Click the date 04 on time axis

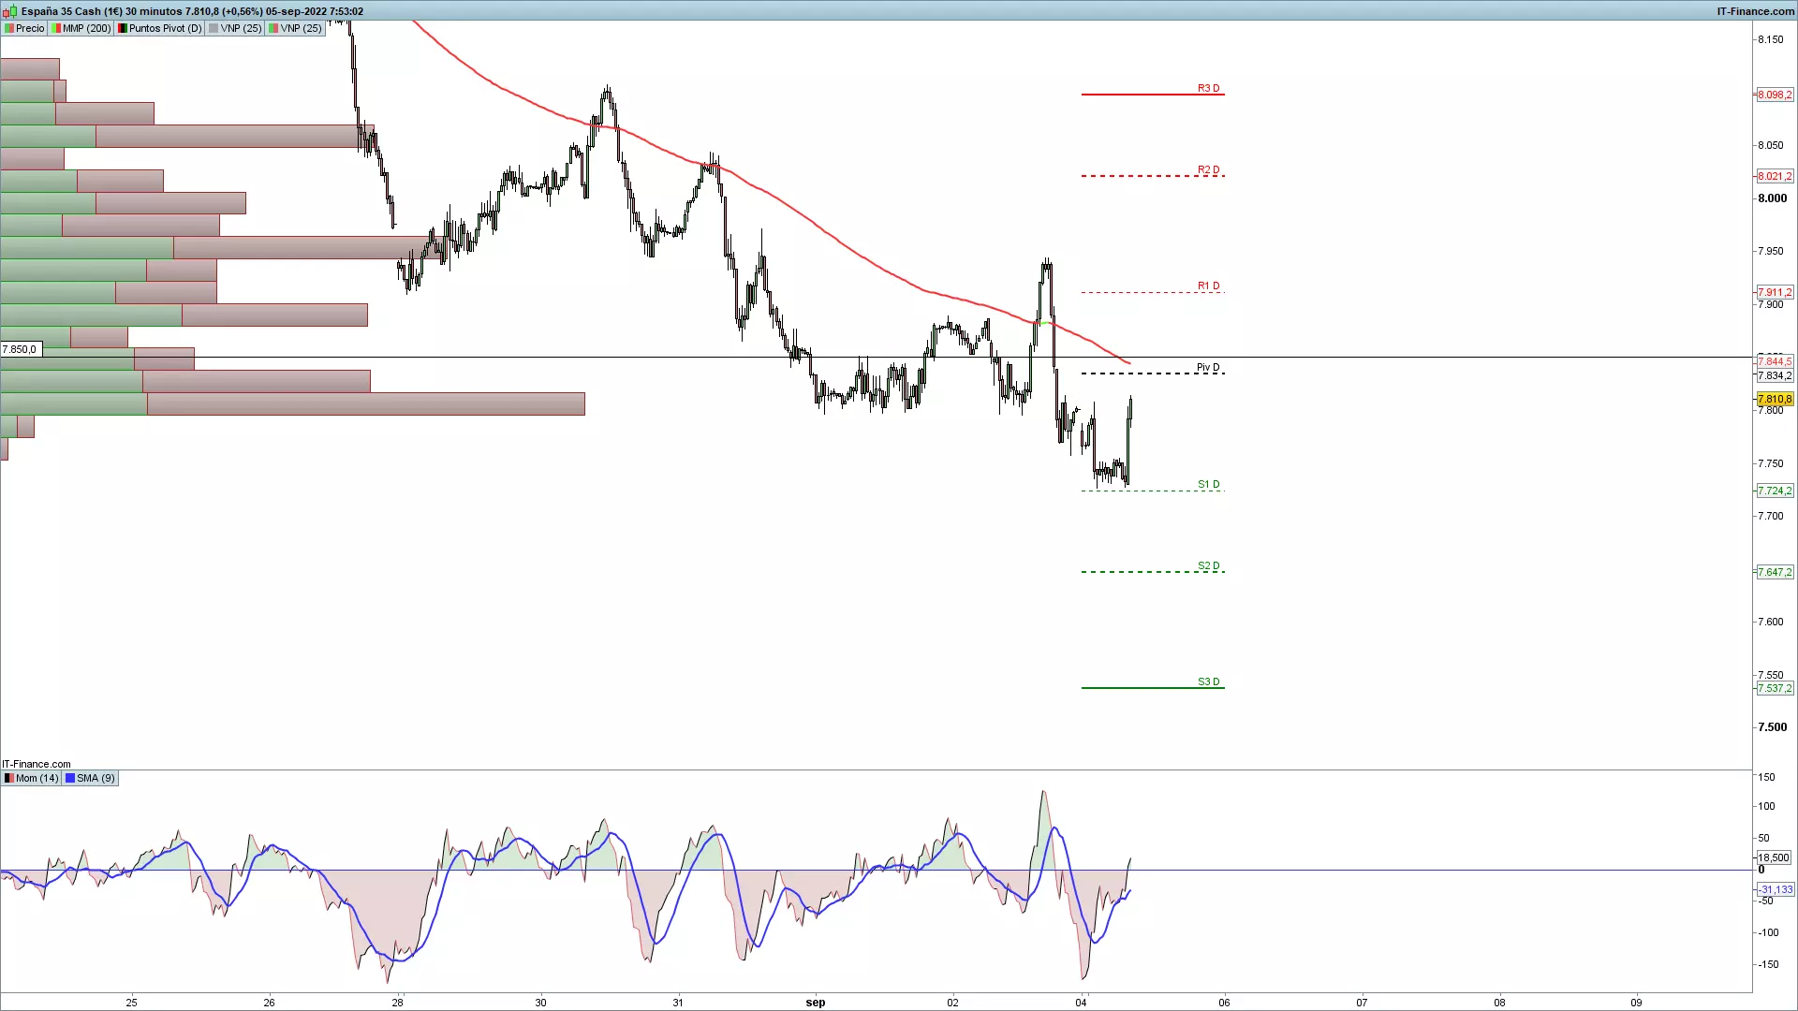pyautogui.click(x=1081, y=1003)
